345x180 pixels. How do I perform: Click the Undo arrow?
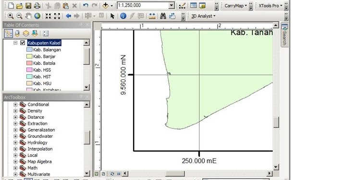pos(86,6)
